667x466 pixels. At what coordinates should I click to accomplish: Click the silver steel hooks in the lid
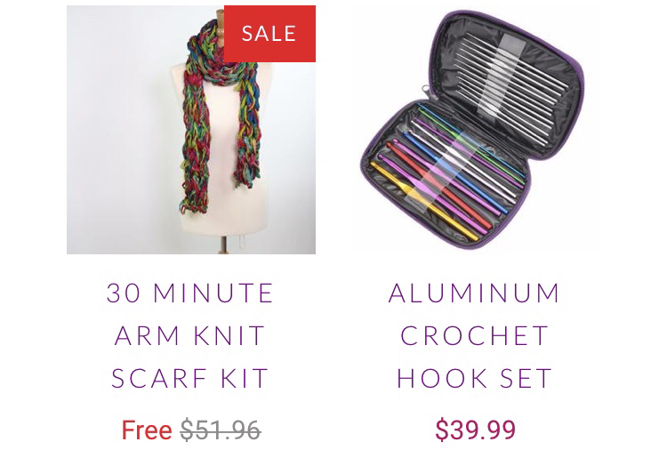pos(511,89)
